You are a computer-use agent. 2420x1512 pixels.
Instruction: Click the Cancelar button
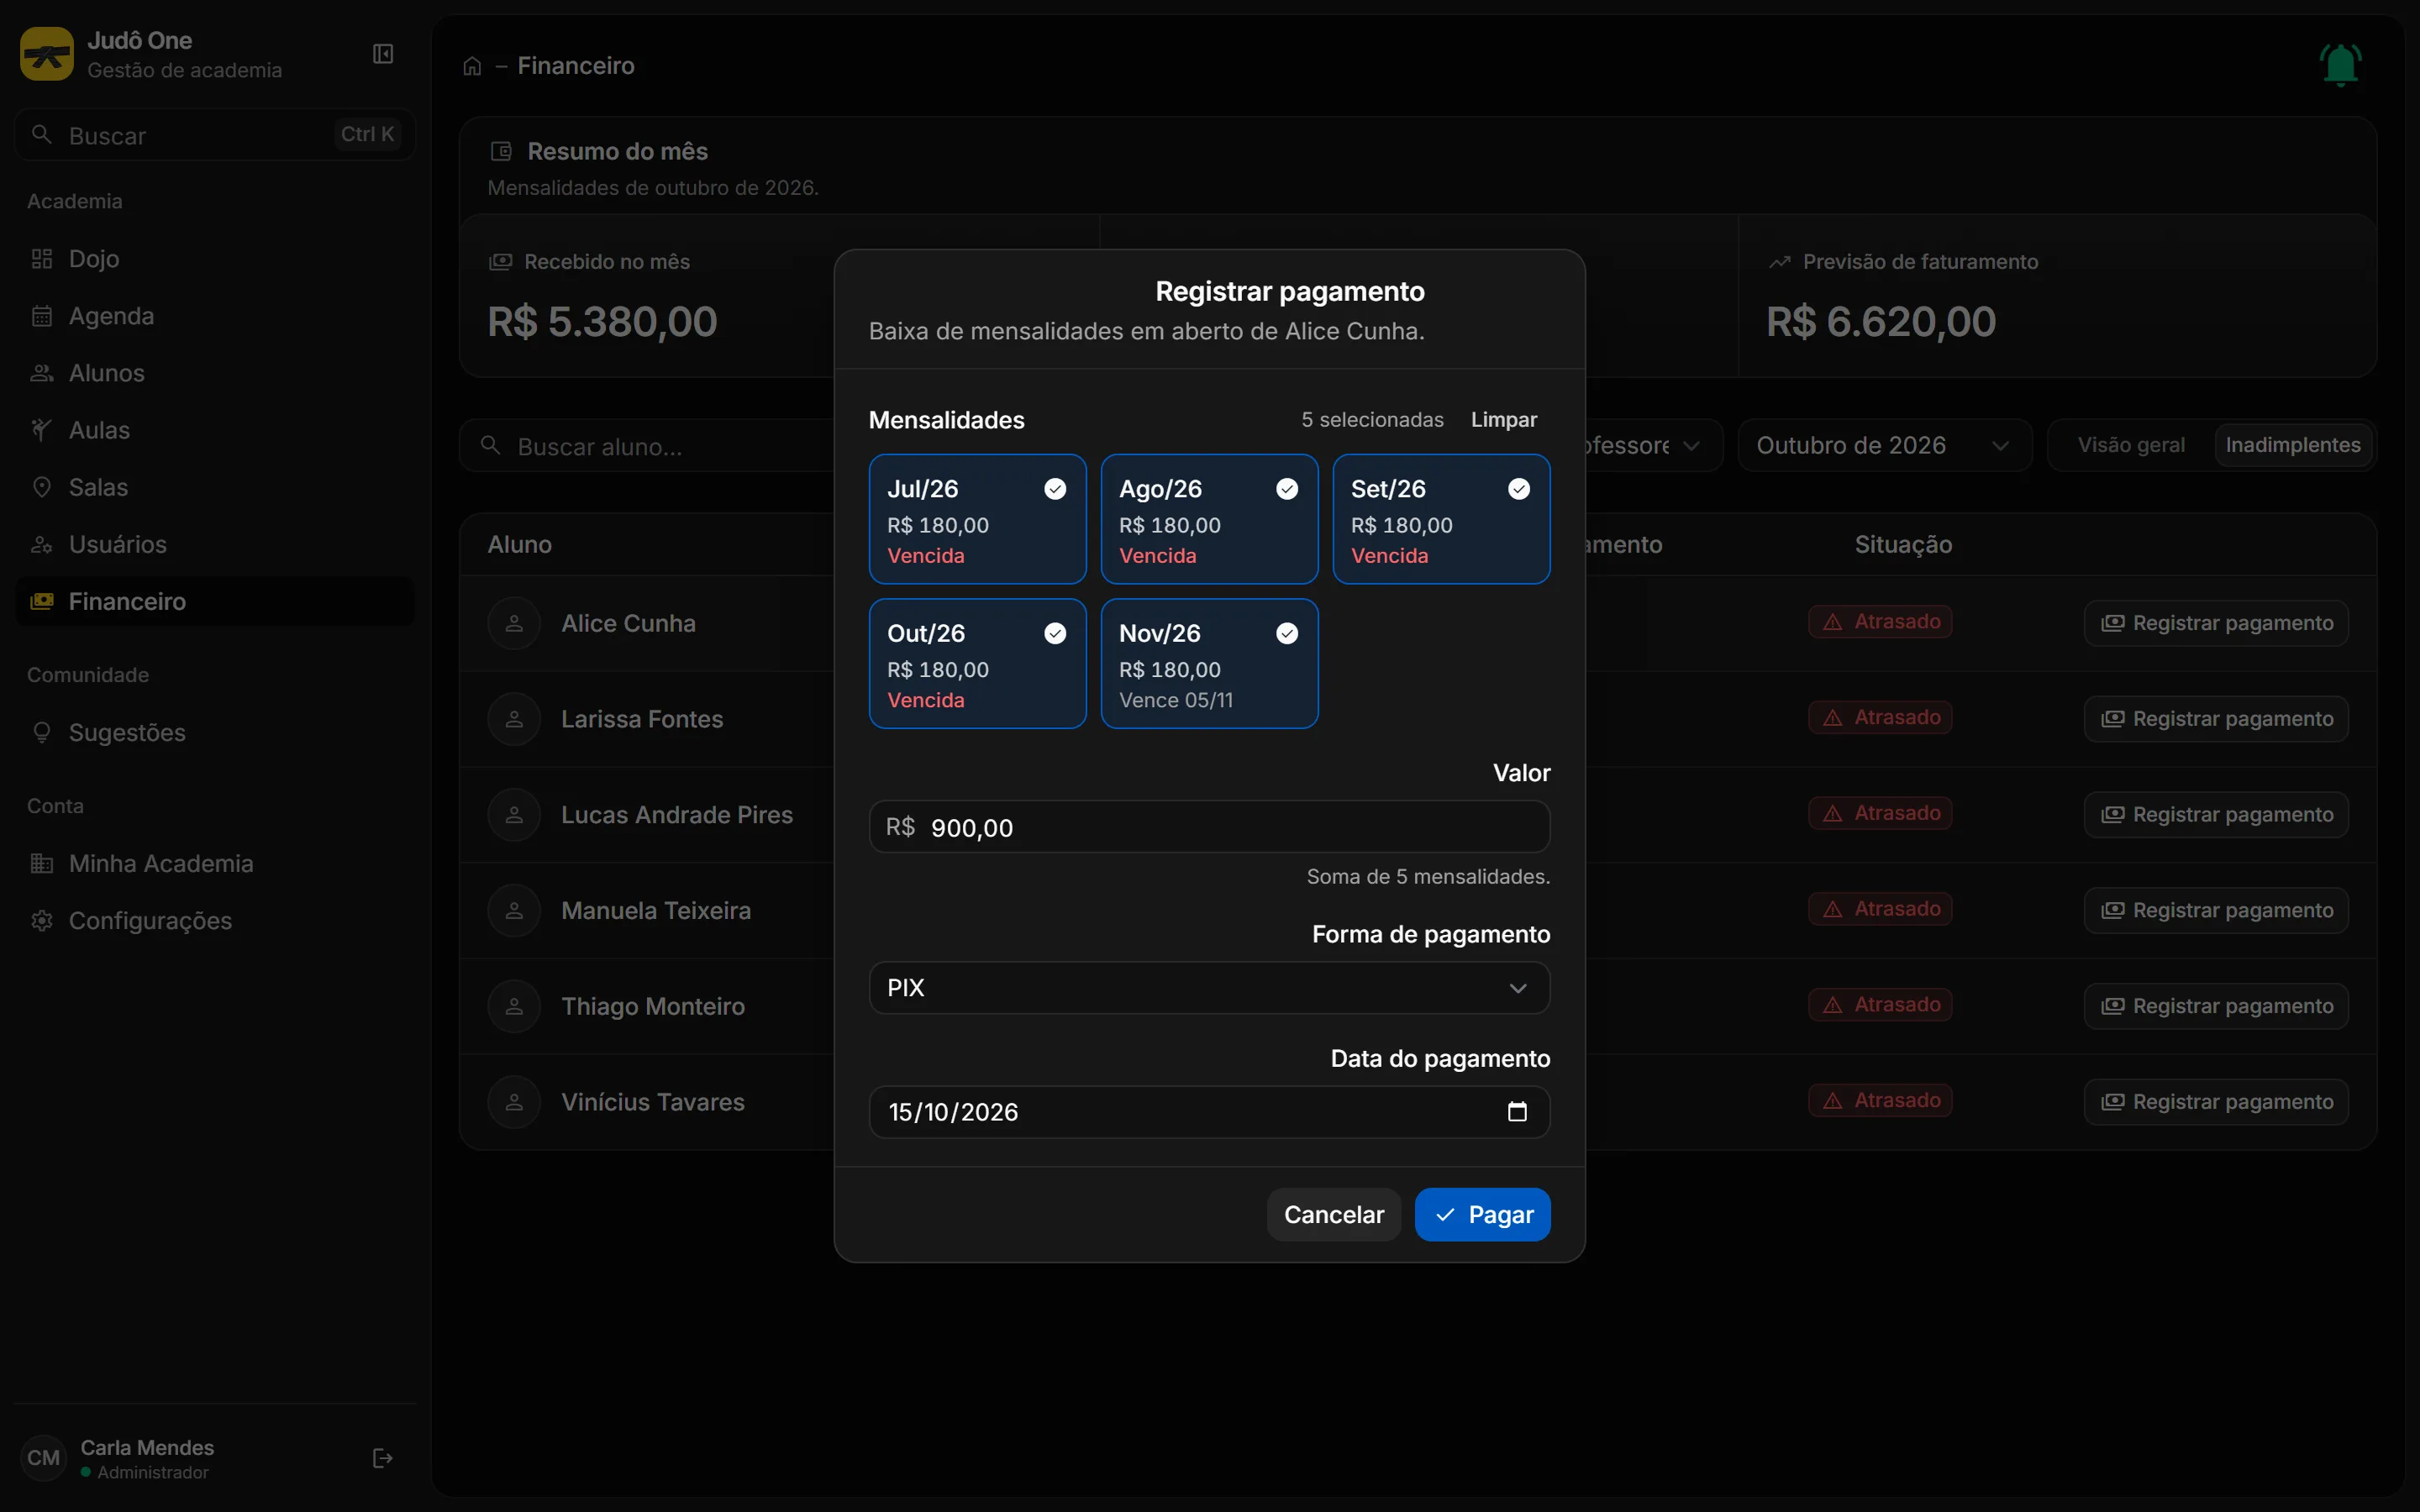click(x=1333, y=1214)
